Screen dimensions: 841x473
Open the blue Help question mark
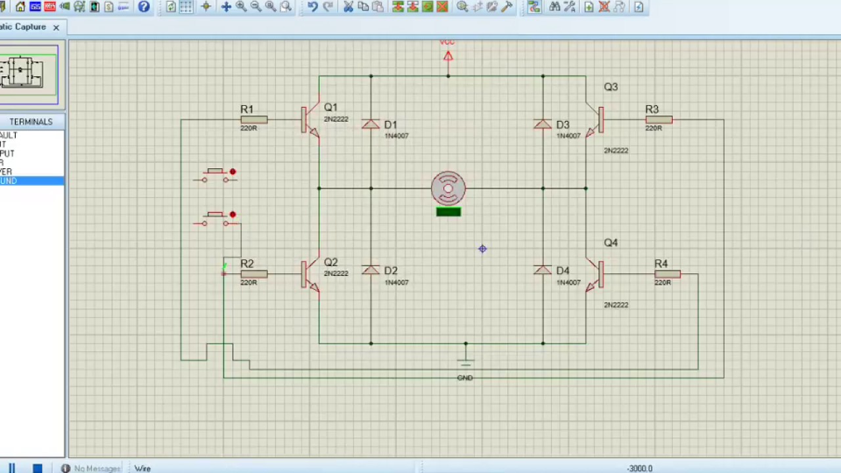[x=144, y=7]
